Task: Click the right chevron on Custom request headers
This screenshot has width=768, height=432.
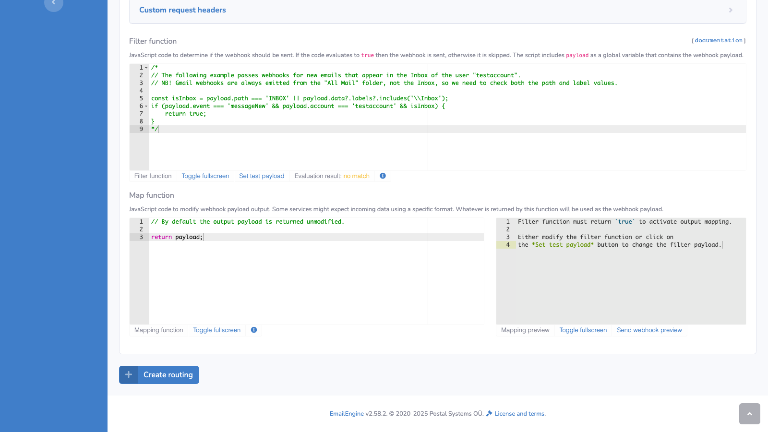Action: [731, 10]
